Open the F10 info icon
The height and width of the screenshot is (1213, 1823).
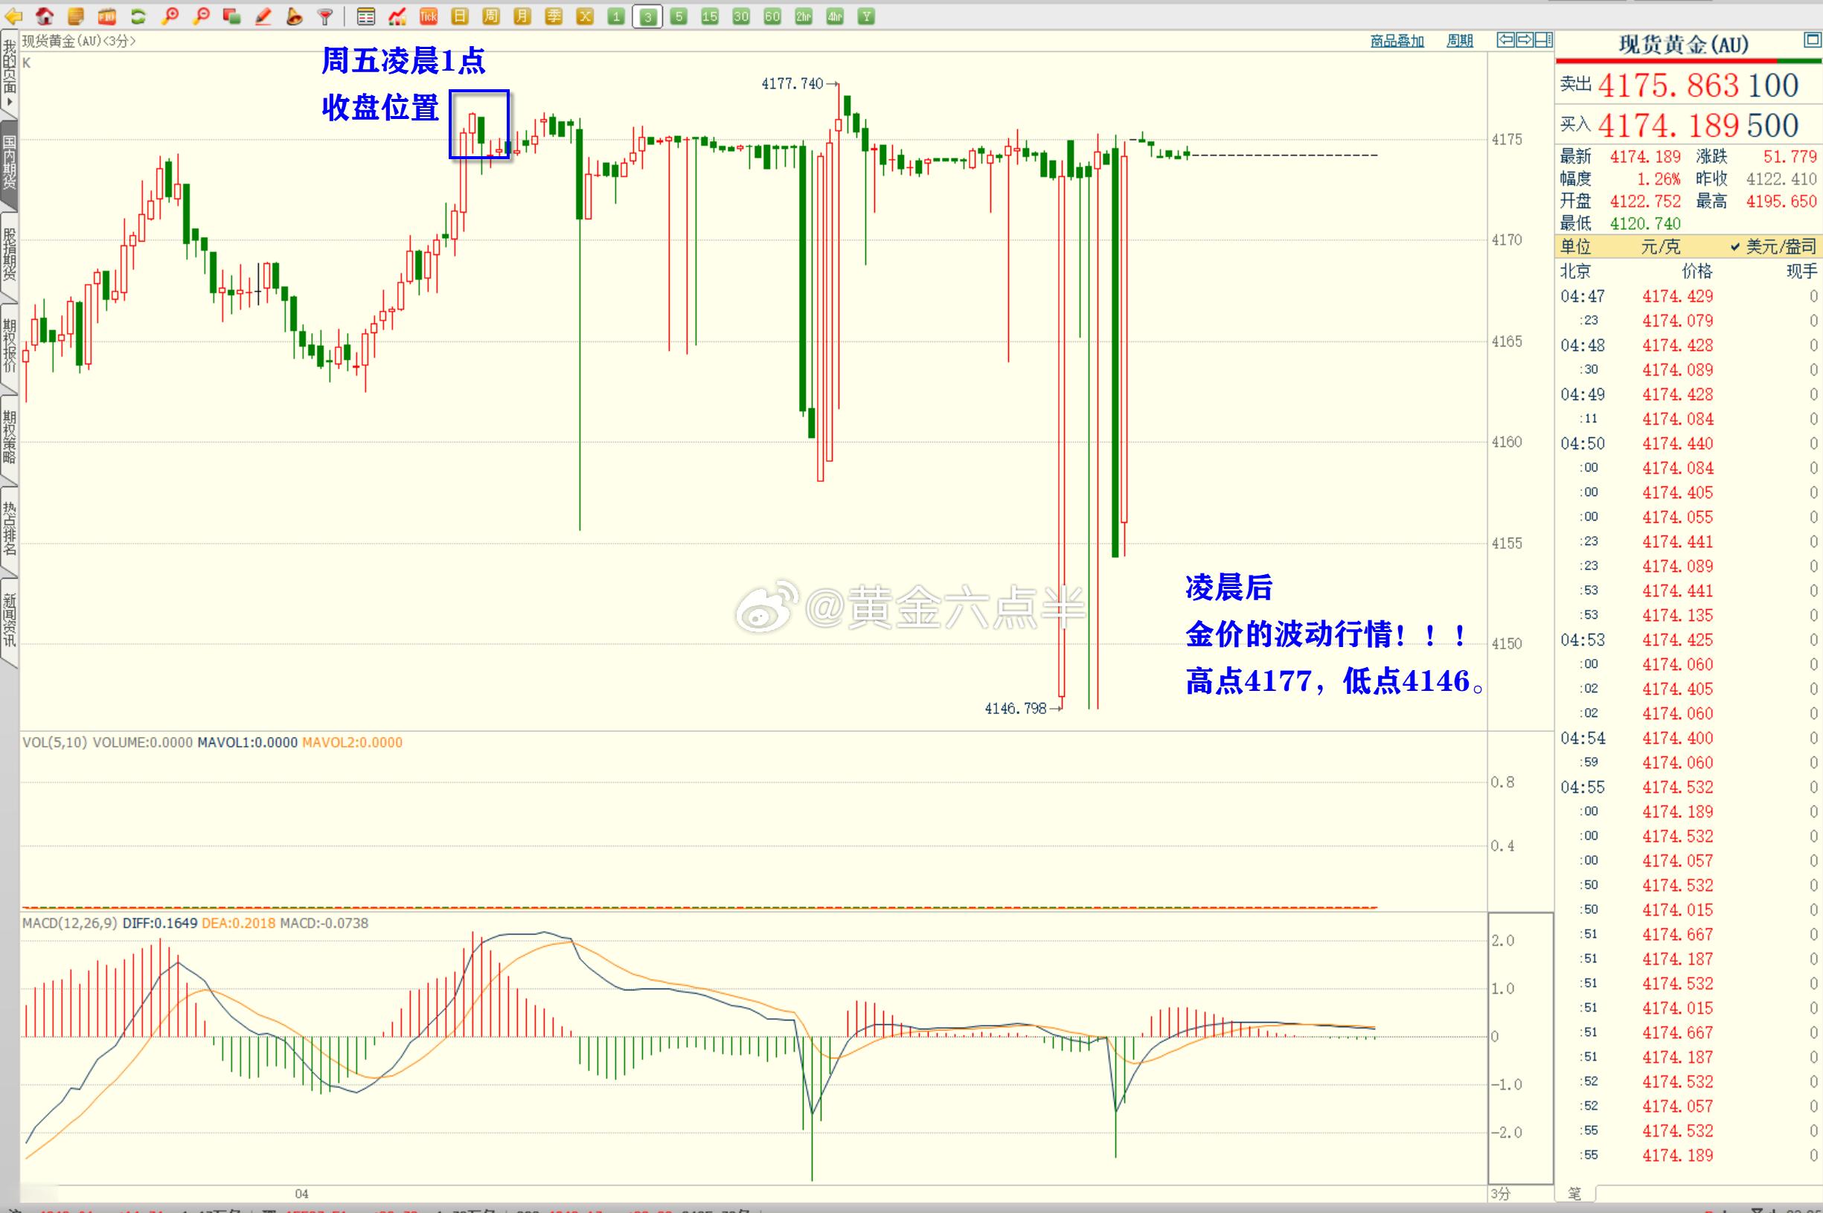tap(107, 16)
